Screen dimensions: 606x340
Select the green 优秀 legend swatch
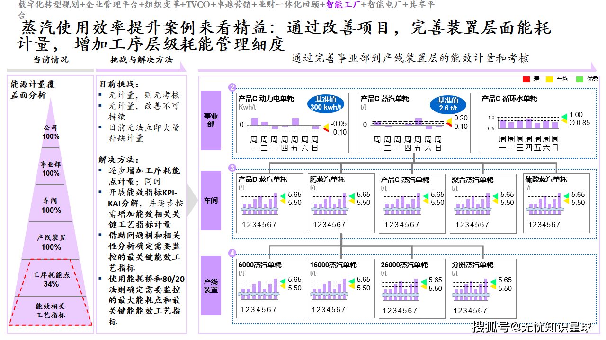[x=579, y=79]
